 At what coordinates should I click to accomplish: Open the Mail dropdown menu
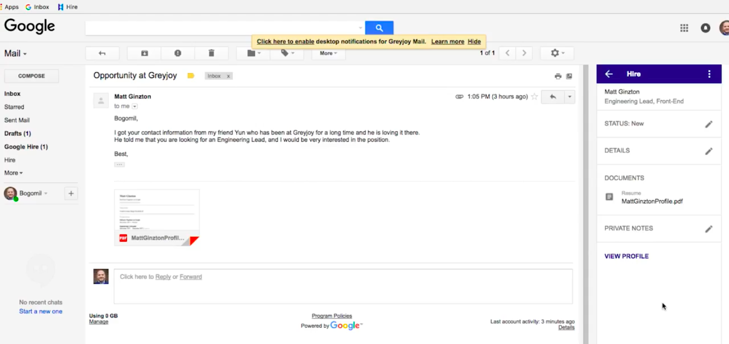coord(16,54)
